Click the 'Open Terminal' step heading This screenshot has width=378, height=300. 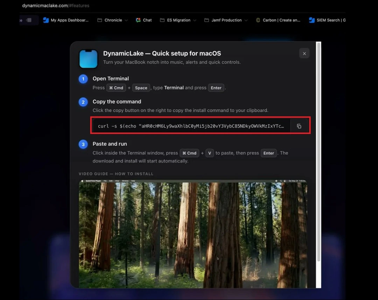tap(111, 78)
